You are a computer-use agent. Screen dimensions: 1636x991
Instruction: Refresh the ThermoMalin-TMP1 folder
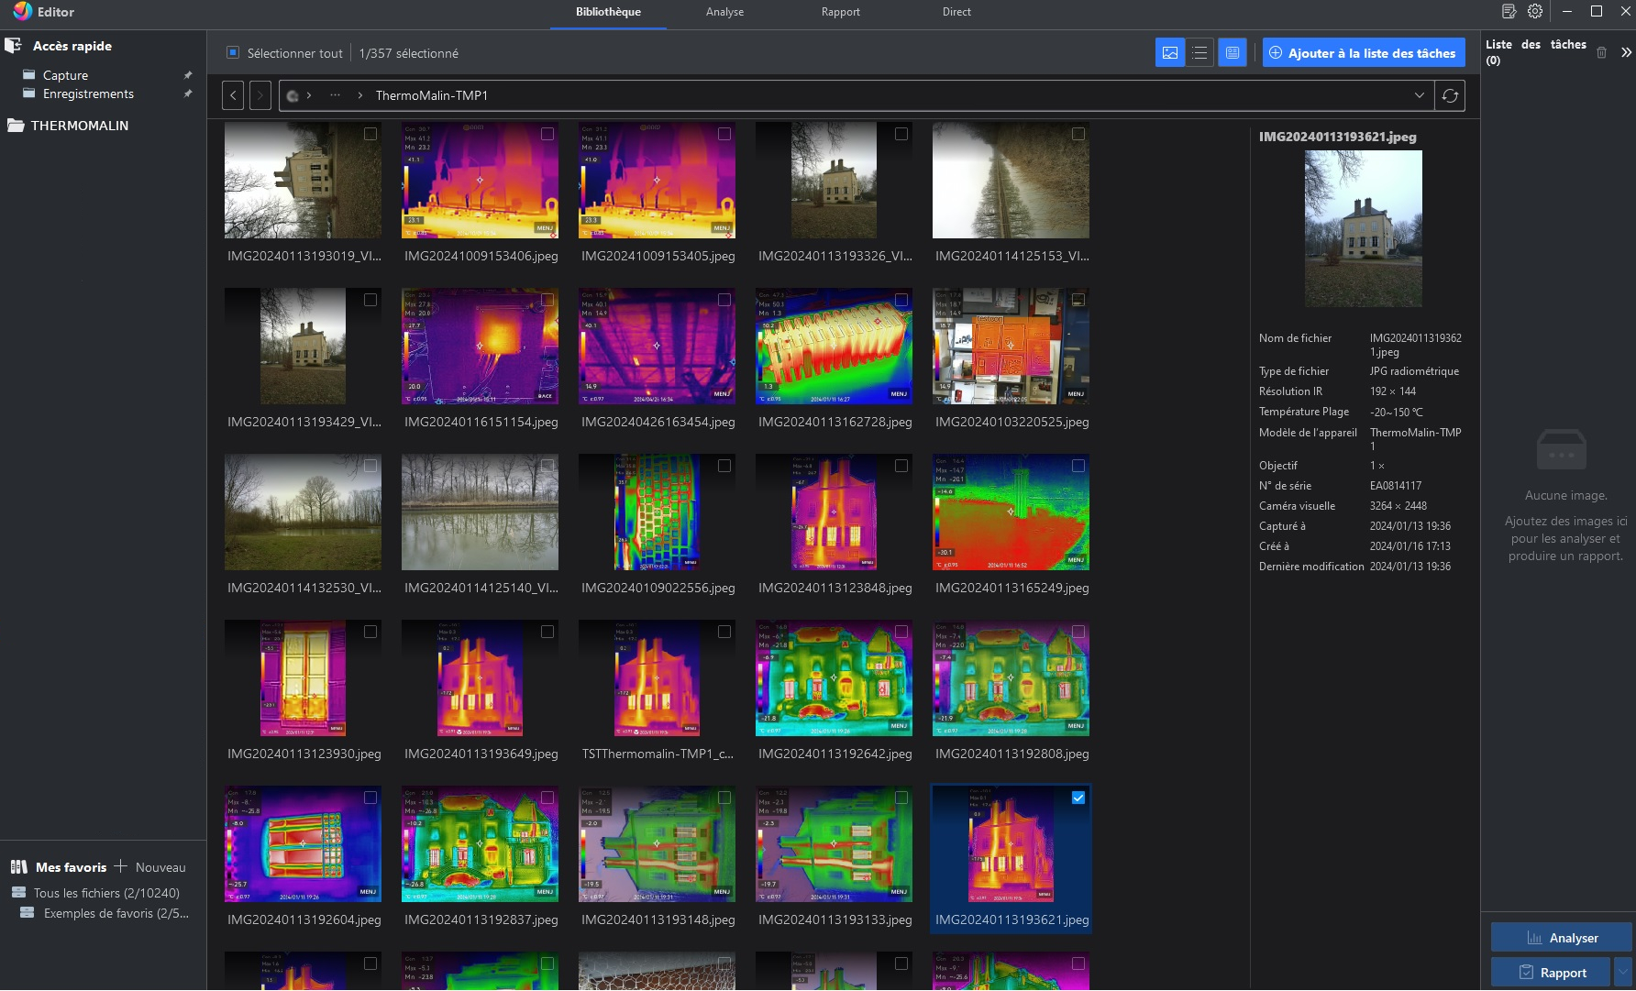pos(1450,95)
